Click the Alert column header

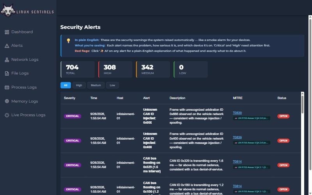(147, 98)
